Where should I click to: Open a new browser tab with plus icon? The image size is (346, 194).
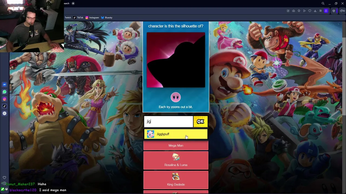click(73, 4)
